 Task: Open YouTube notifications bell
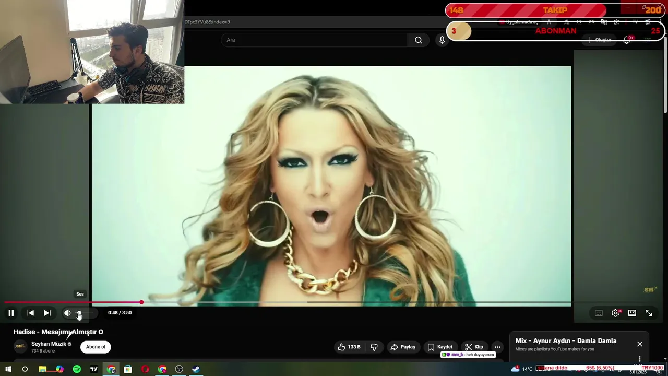(627, 40)
